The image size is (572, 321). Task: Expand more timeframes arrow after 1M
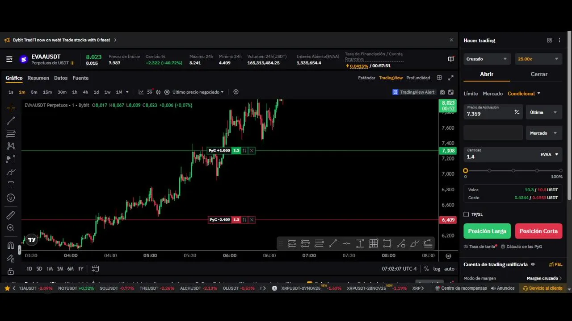[127, 92]
